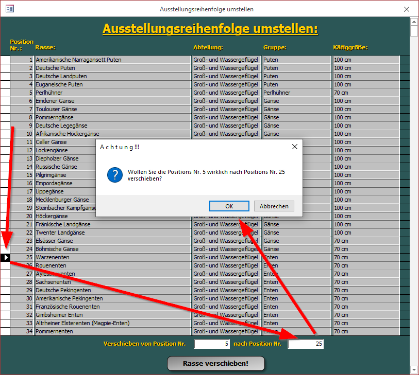
Task: Cancel the move with the Abbrechen button
Action: tap(274, 206)
